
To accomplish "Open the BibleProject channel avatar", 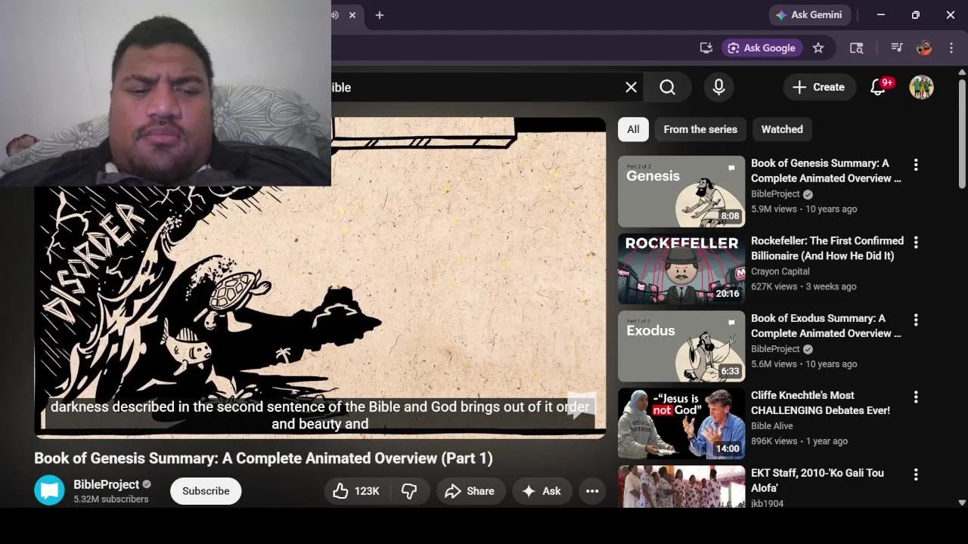I will [x=49, y=490].
